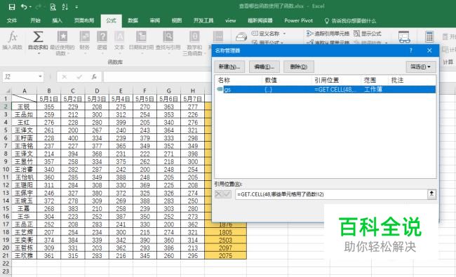Click the Delete button in Name Manager

click(x=299, y=67)
